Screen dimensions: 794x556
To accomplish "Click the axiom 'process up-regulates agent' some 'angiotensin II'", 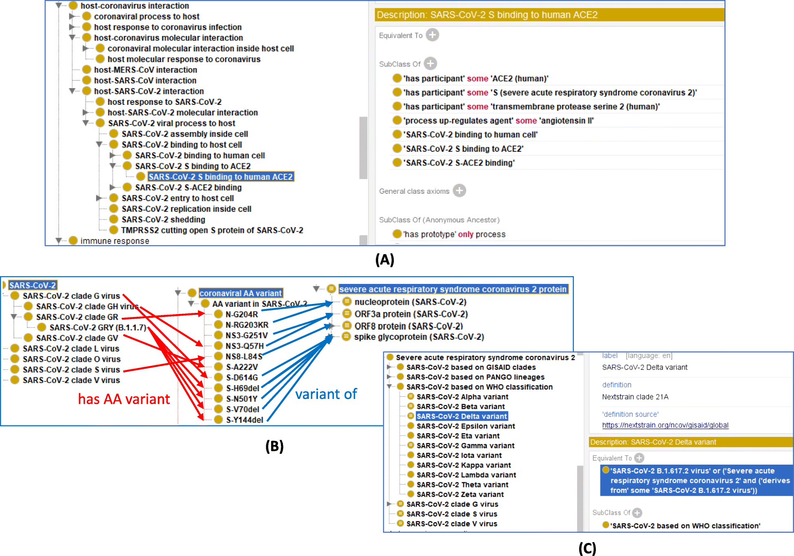I will [x=498, y=121].
